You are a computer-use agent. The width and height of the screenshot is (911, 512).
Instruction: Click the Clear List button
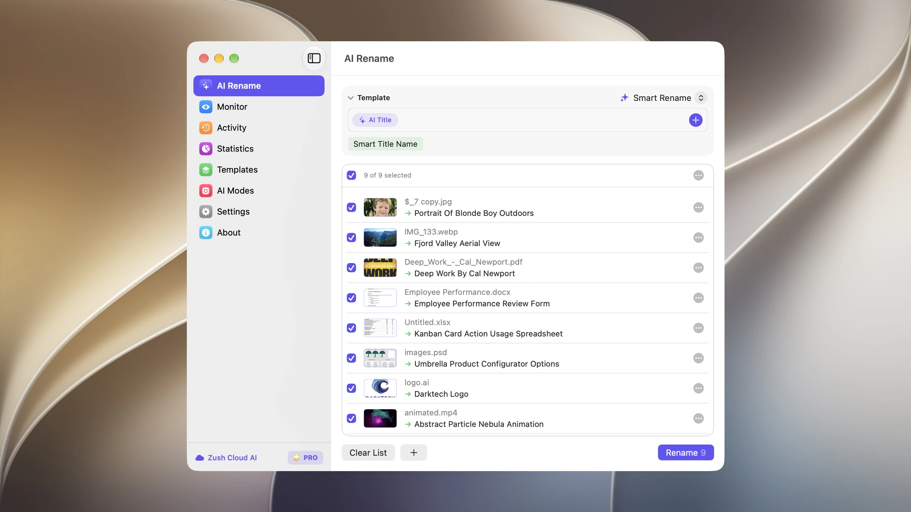pos(368,453)
